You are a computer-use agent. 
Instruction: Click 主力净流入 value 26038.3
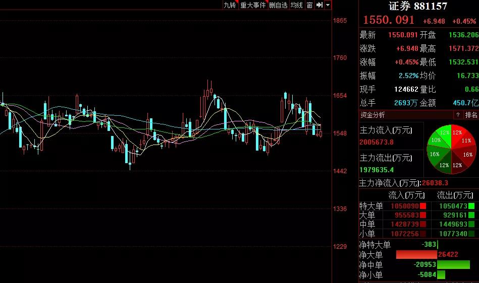(435, 183)
